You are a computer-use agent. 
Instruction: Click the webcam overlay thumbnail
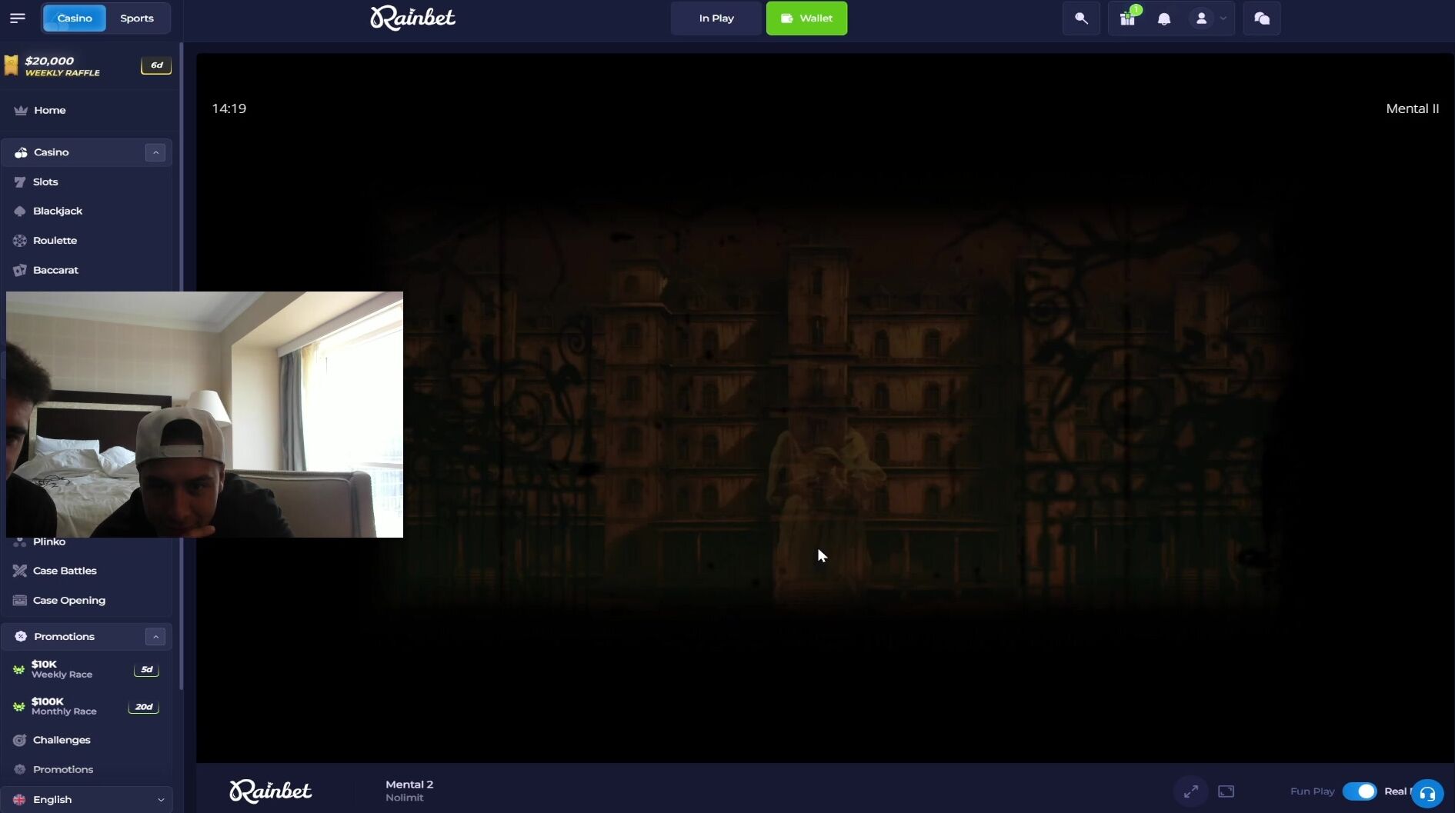pos(205,415)
